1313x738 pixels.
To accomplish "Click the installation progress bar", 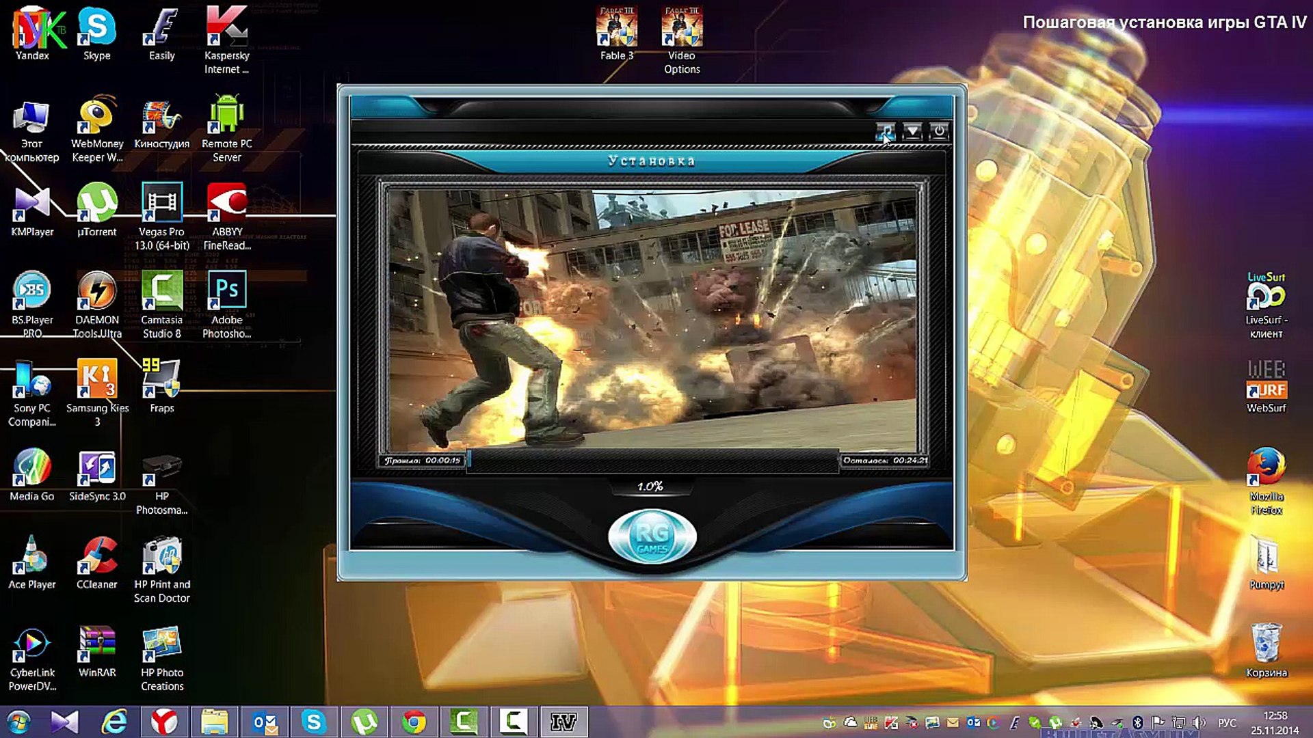I will (x=653, y=460).
